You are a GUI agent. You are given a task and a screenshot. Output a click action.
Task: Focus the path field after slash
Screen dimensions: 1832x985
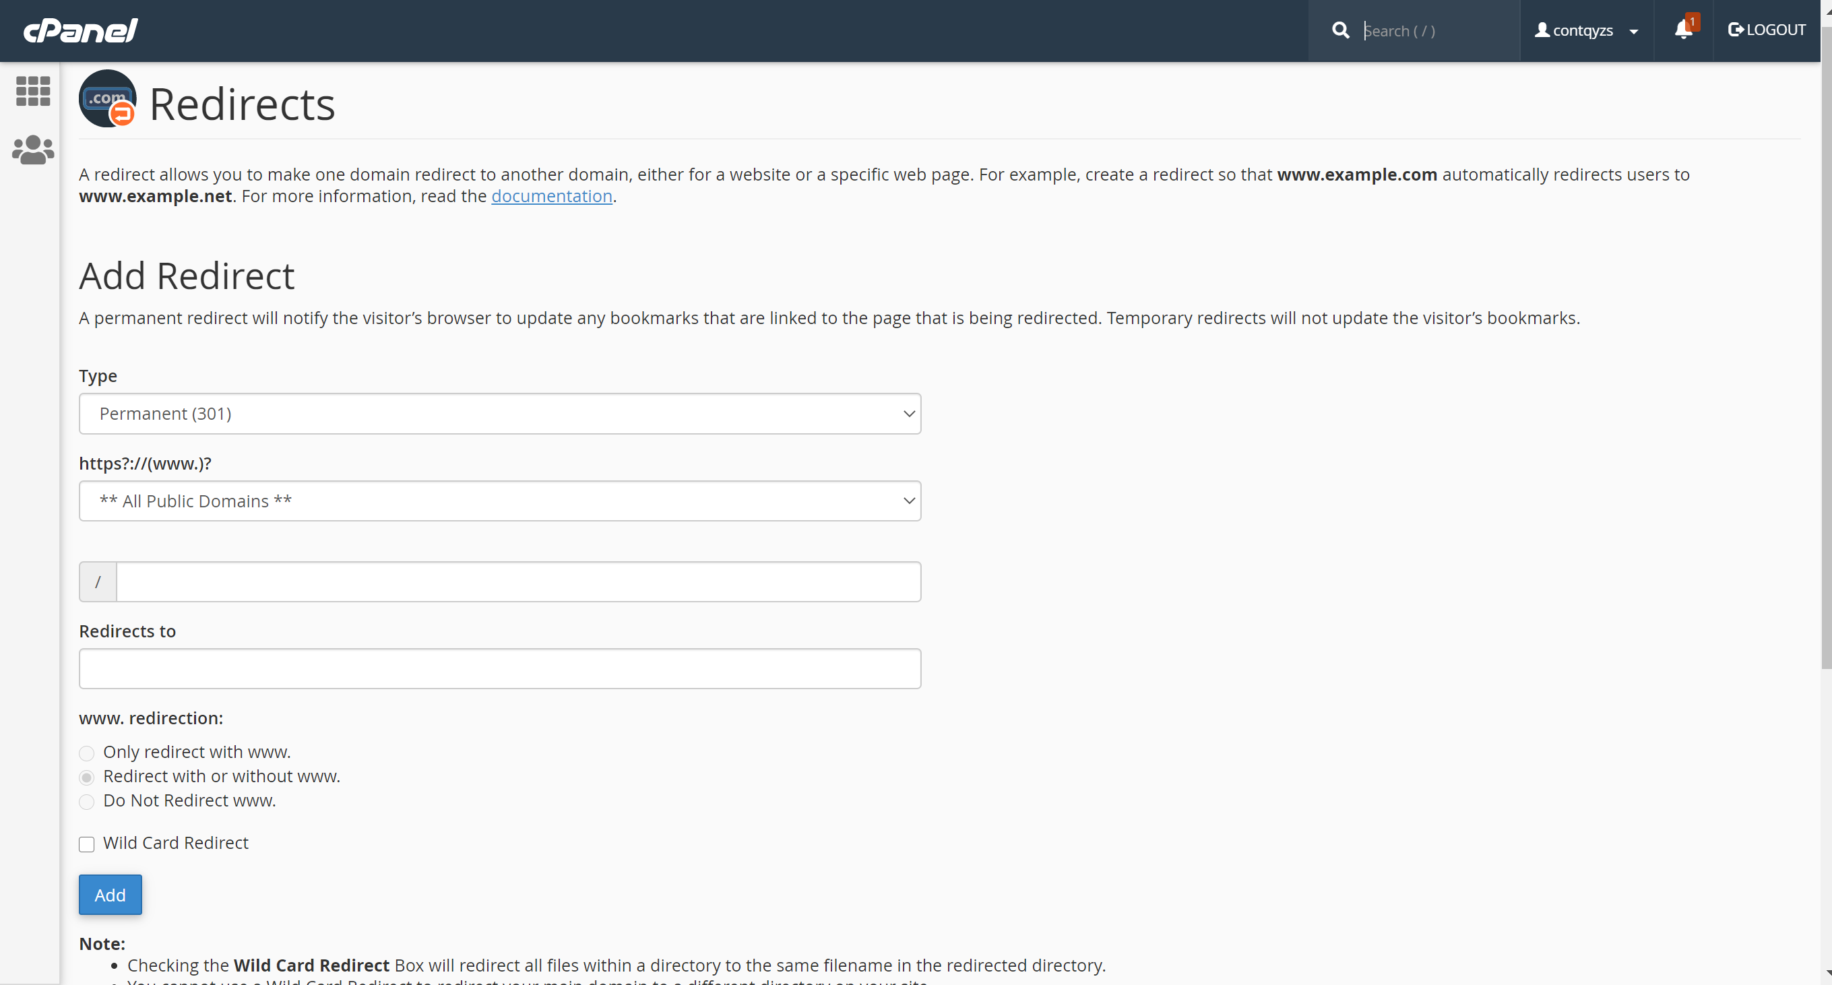tap(517, 581)
